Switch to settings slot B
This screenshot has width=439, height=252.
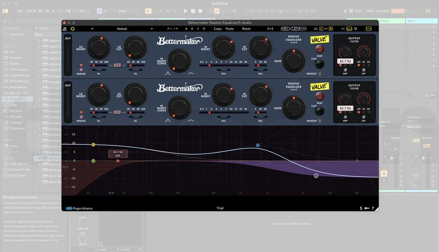[192, 29]
